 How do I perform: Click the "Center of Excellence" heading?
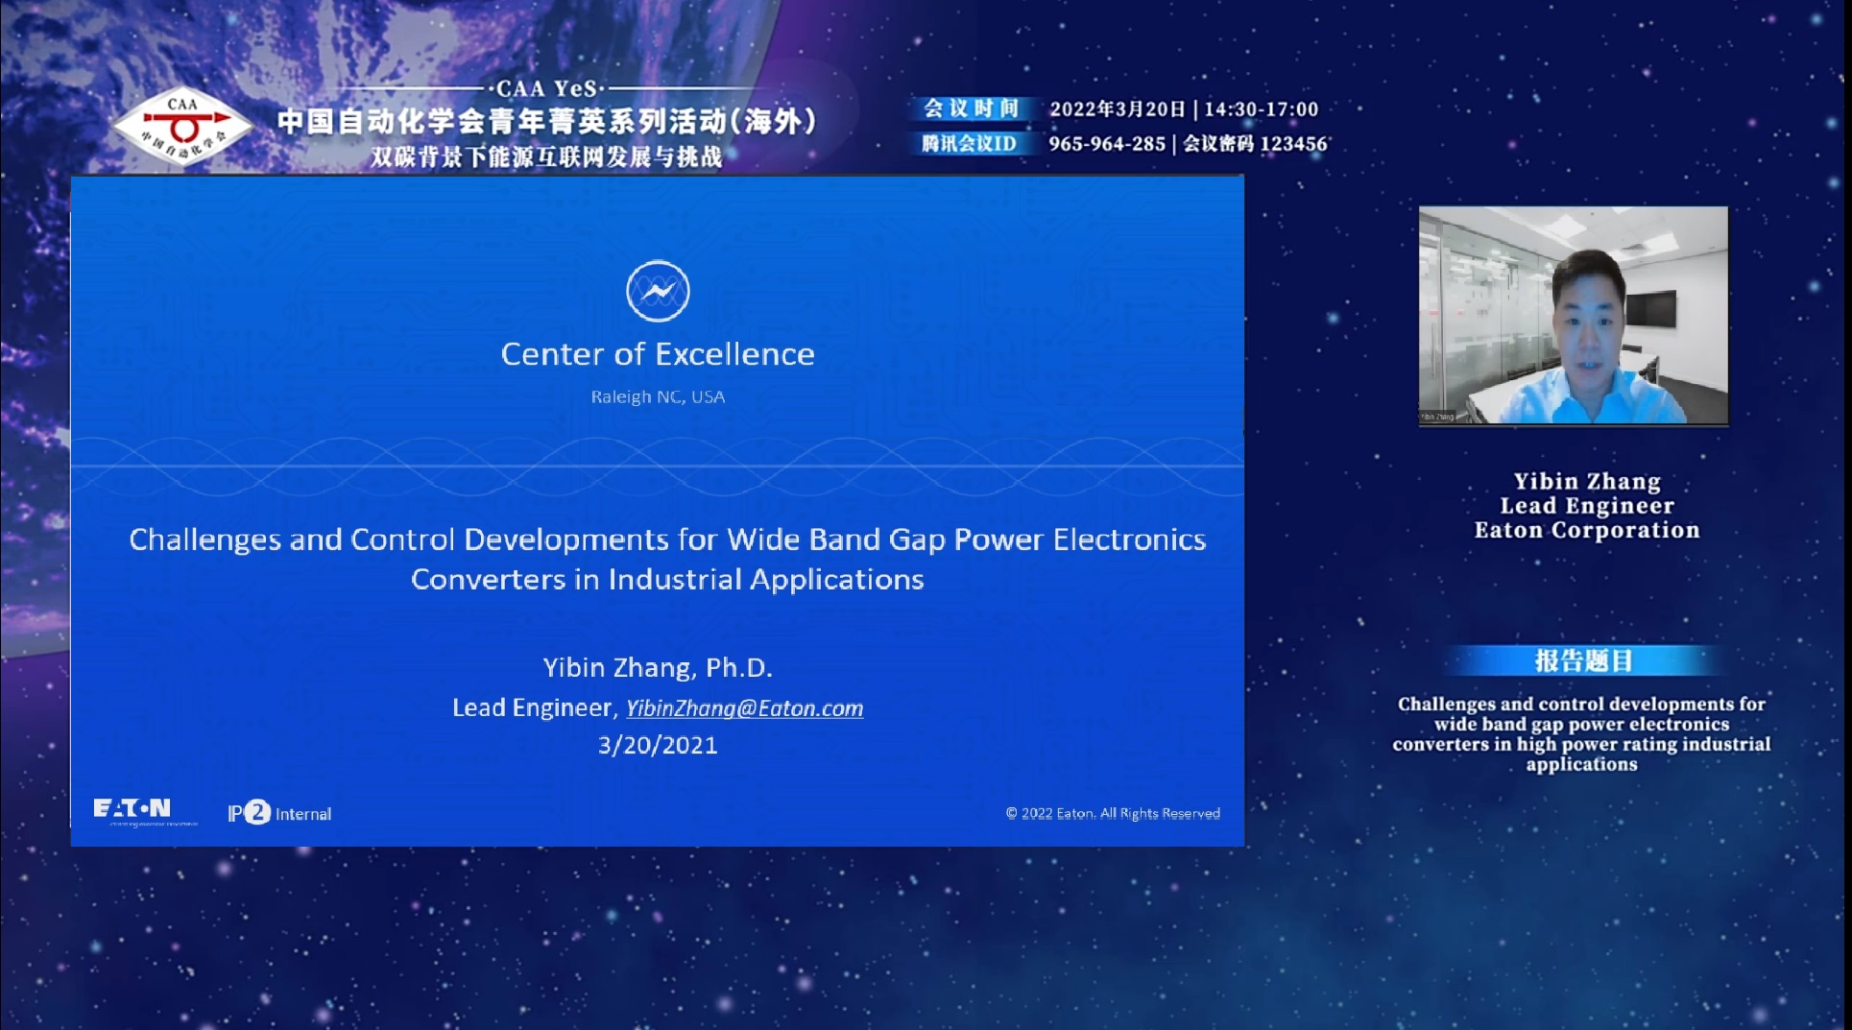[658, 354]
